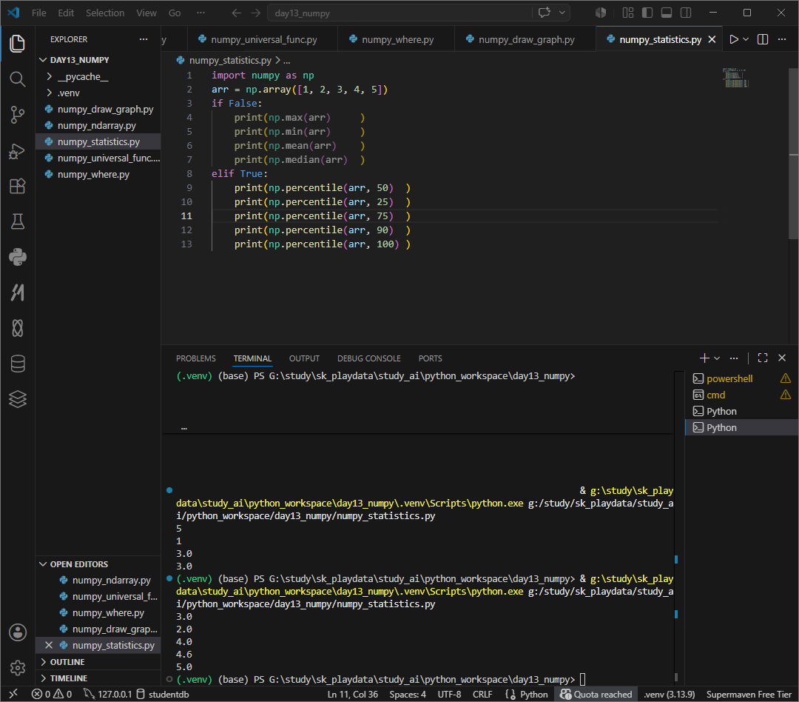
Task: Open the File menu
Action: [38, 13]
